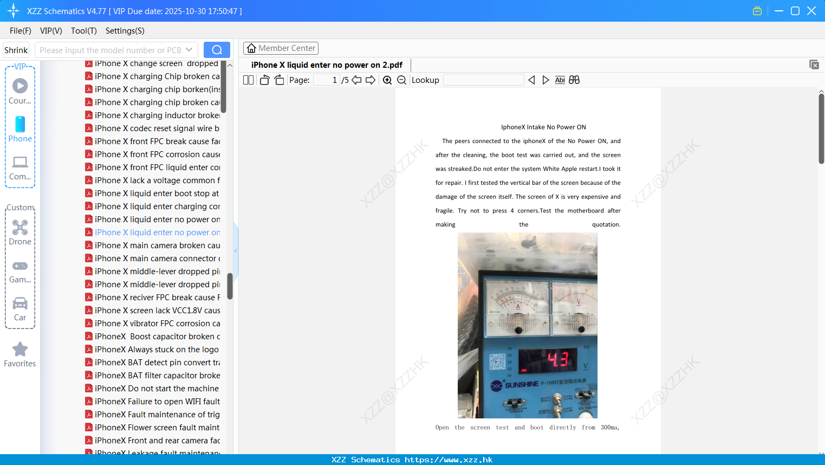Click the PDF viewer vertical scrollbar thumb
This screenshot has width=825, height=465.
[x=821, y=128]
